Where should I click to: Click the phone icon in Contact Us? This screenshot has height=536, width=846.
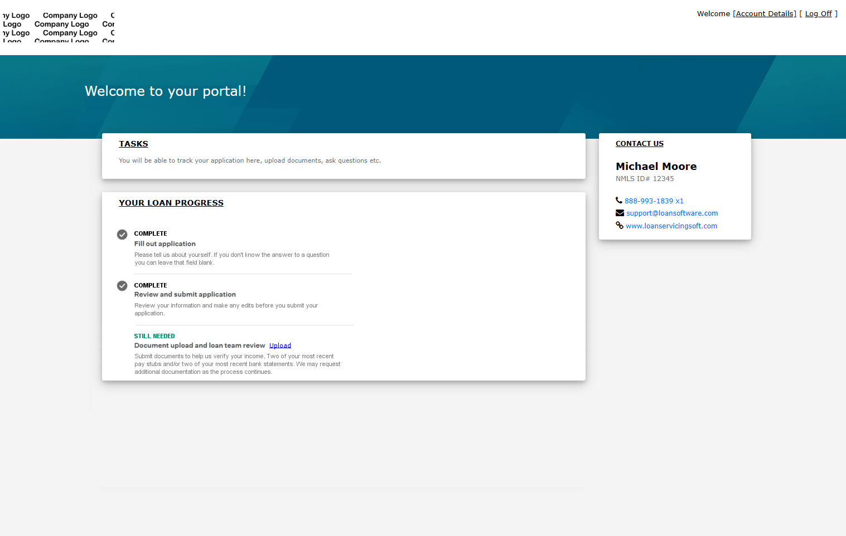click(x=618, y=200)
